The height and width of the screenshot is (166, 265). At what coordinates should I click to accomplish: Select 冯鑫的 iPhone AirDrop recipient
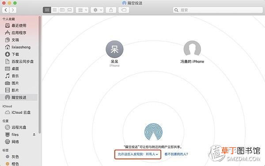pos(192,52)
